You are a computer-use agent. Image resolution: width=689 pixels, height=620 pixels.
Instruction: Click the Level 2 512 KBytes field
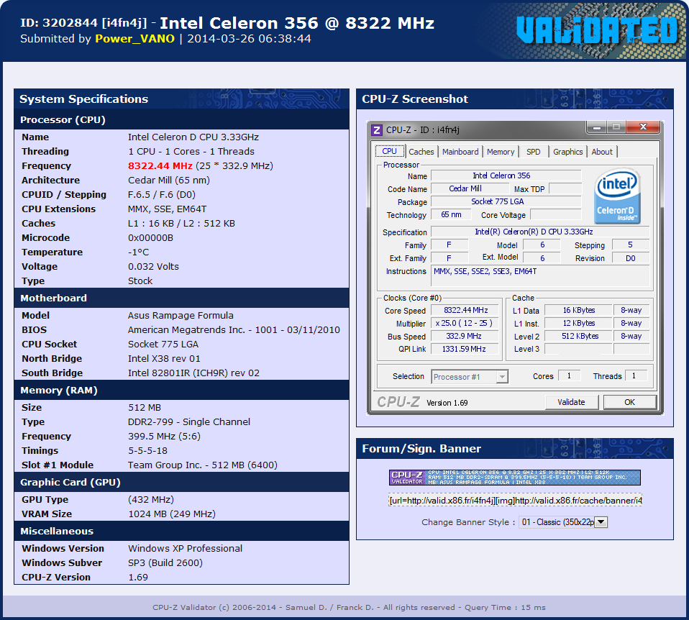coord(580,336)
